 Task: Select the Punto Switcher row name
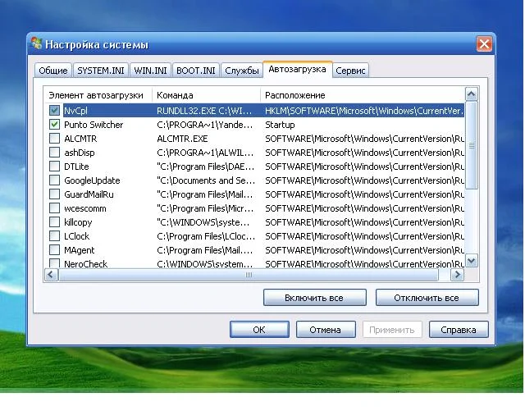(x=94, y=125)
